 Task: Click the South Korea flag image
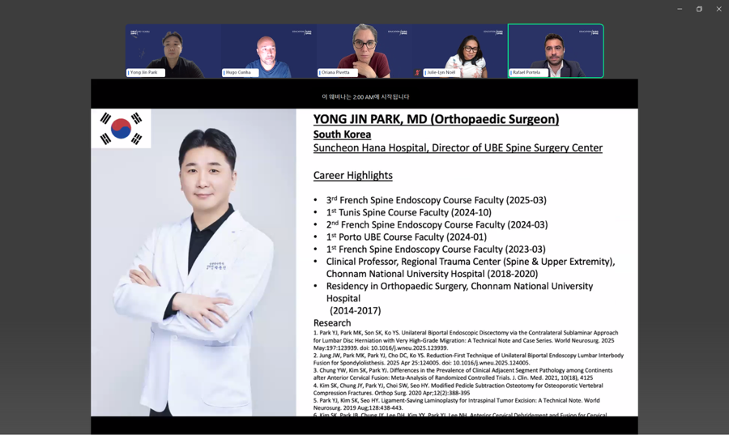point(121,128)
